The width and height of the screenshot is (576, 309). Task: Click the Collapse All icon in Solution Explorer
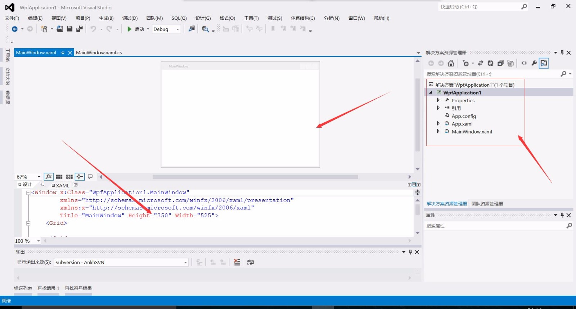500,63
